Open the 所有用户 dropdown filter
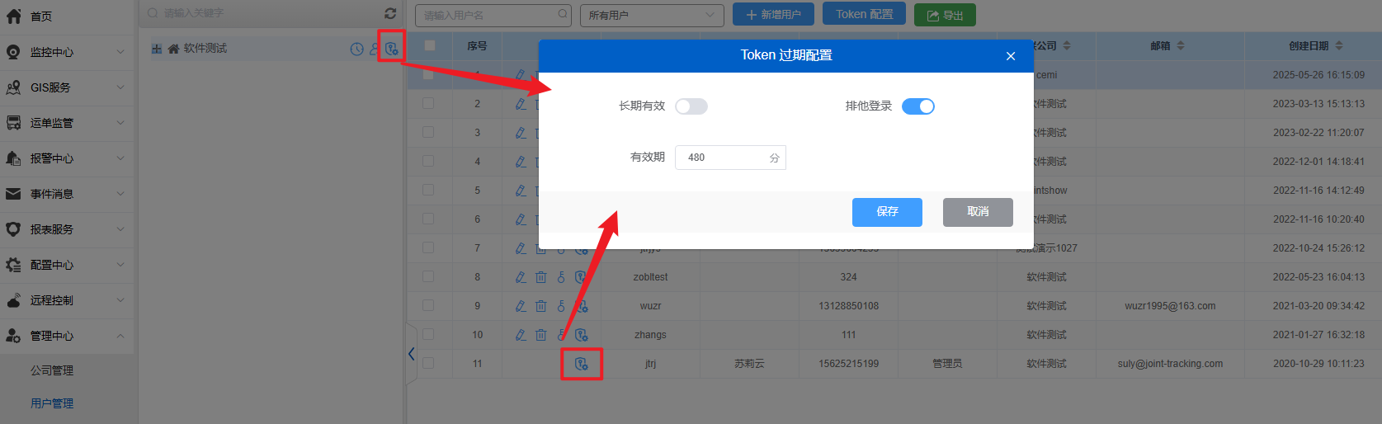 651,15
